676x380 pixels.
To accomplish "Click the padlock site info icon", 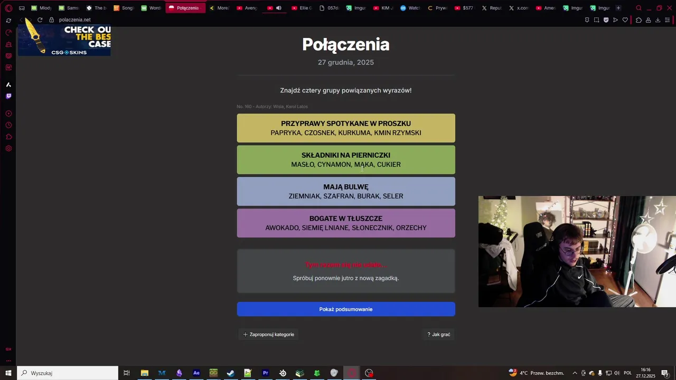I will [x=51, y=20].
